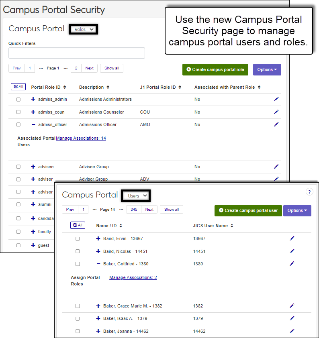Click the Quick Filters text field
Viewport: 321px width, 338px height.
(x=76, y=53)
